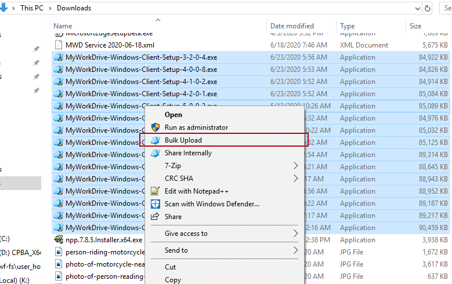Choose Open from the context menu
The width and height of the screenshot is (452, 284).
[x=173, y=115]
